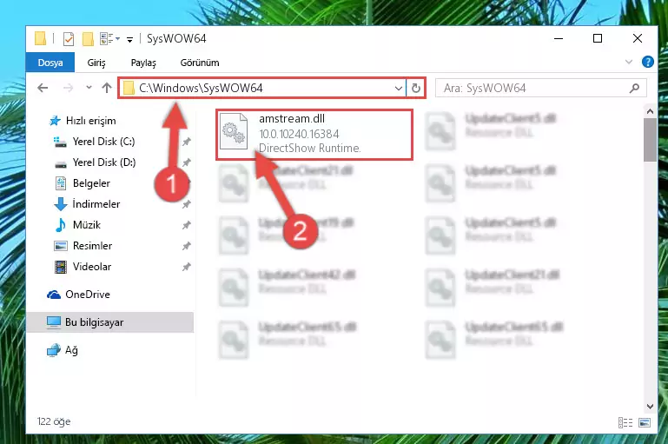The image size is (668, 444).
Task: Open the Müzik folder shortcut
Action: pos(87,225)
